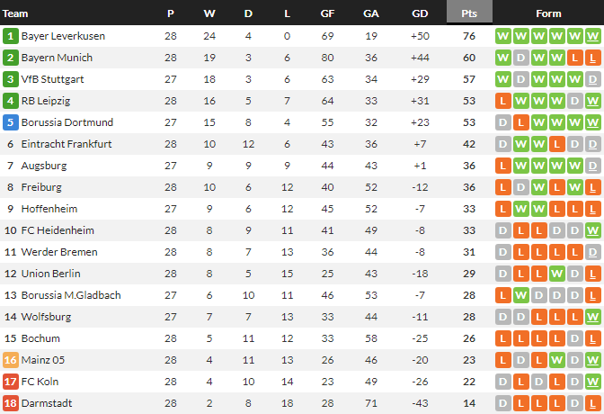Click the only win badge in FC Heidenheim's form
604x414 pixels.
(x=592, y=230)
